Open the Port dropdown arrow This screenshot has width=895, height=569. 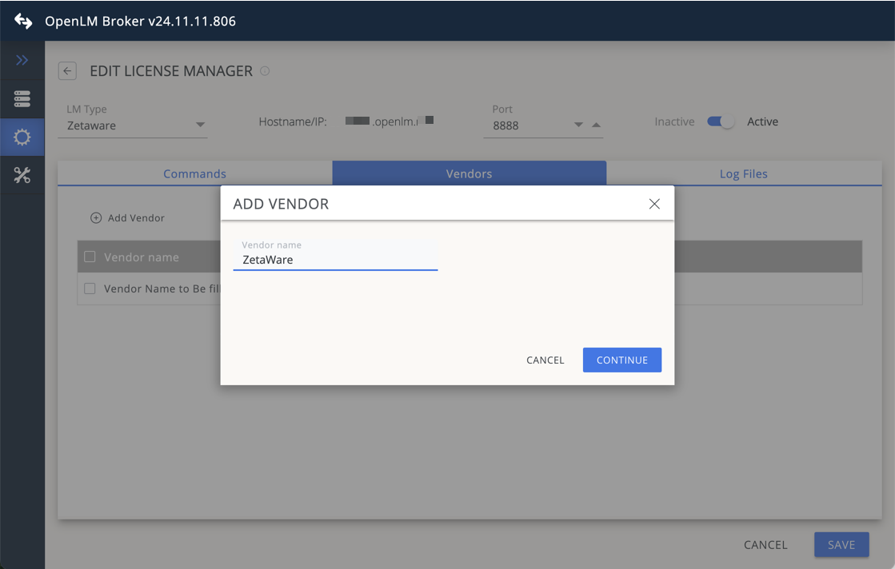[x=577, y=125]
